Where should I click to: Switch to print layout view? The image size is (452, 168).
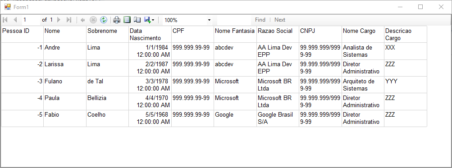(x=127, y=20)
